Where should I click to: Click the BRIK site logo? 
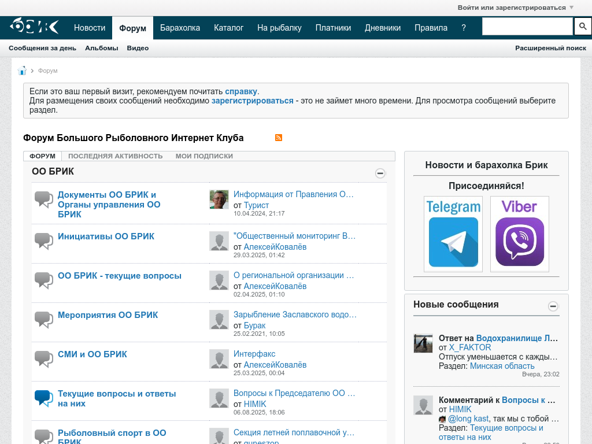(x=35, y=27)
